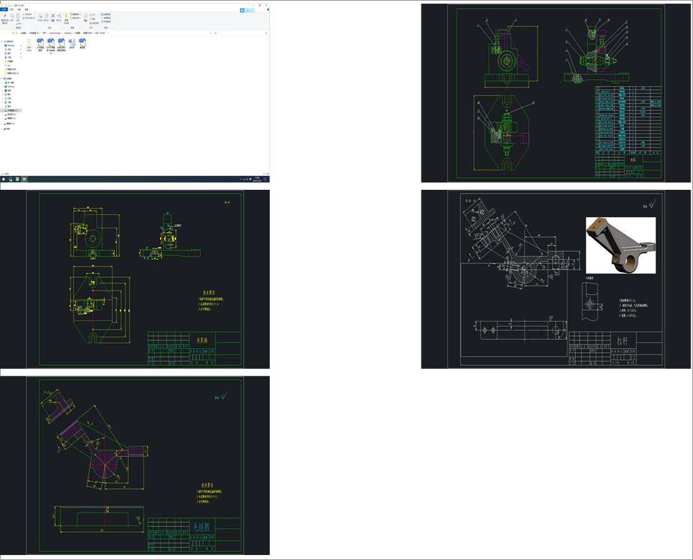Click the Up one level arrow
Screen dimensions: 693x560
point(13,33)
